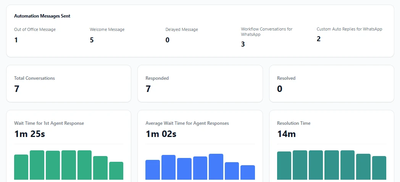
Task: Click the last bar in the Resolution Time chart
Action: [379, 168]
